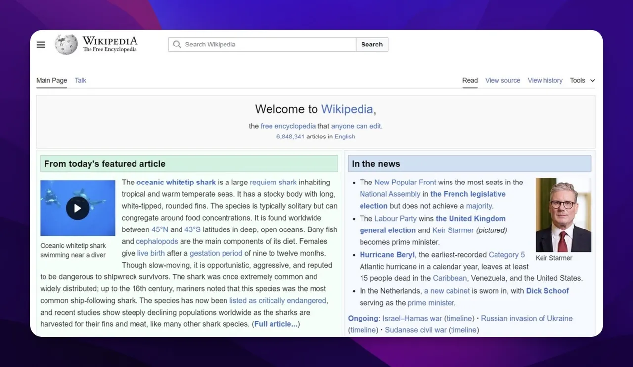This screenshot has width=633, height=367.
Task: Follow the live birth link
Action: (151, 253)
